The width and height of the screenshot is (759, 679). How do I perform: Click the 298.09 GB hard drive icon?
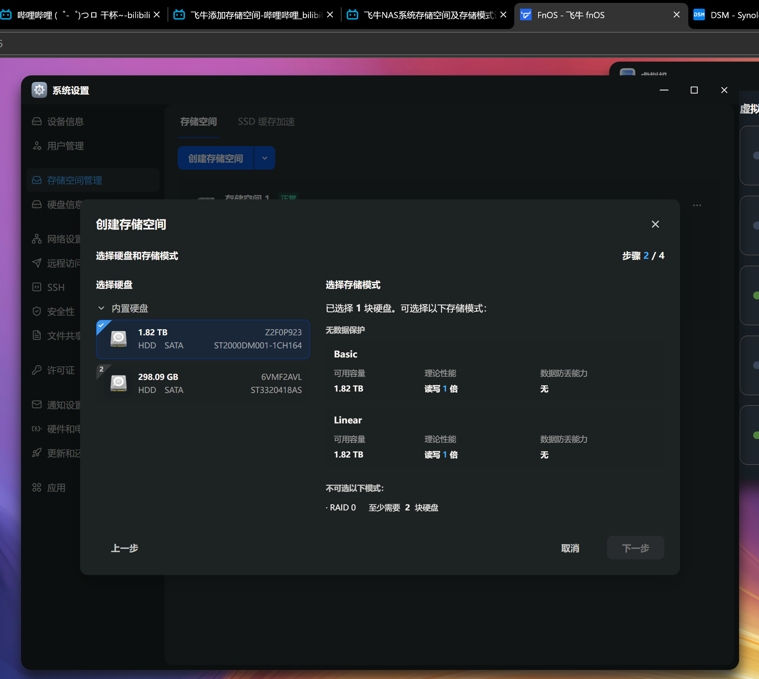pyautogui.click(x=119, y=383)
